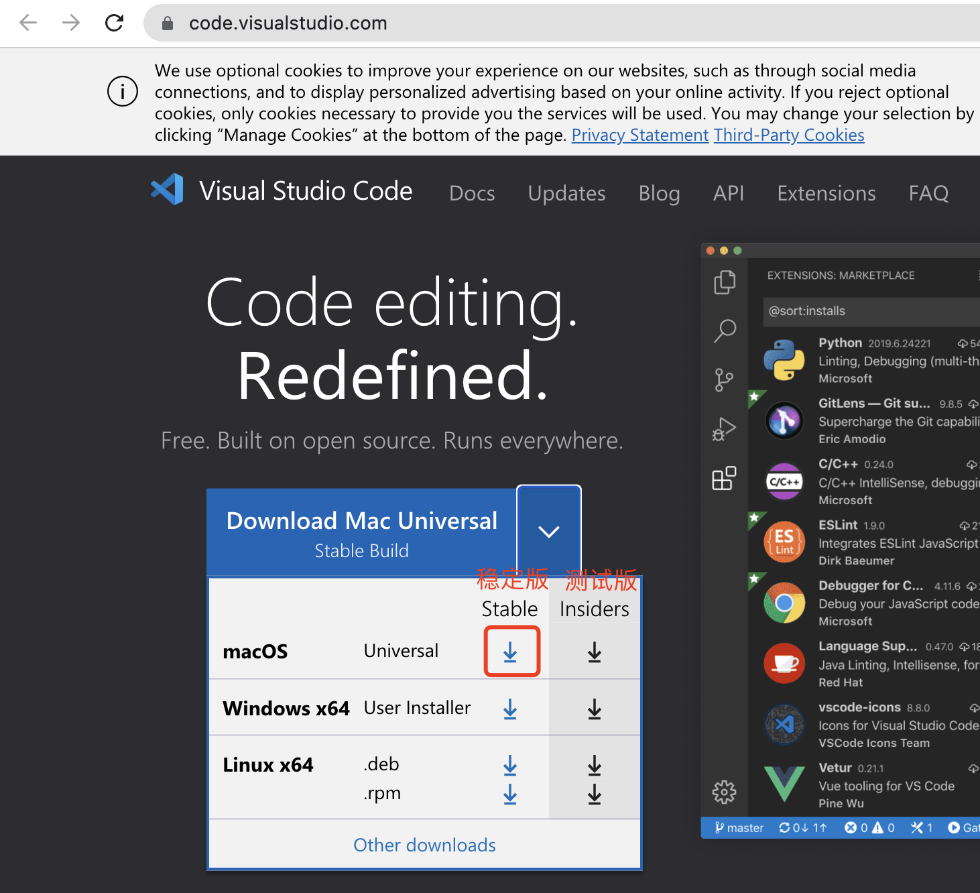Image resolution: width=980 pixels, height=893 pixels.
Task: Reload the page with refresh icon
Action: coord(115,23)
